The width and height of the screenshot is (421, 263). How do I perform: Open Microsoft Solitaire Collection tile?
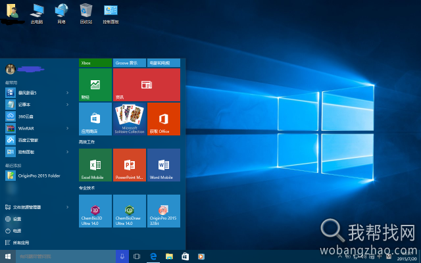(x=130, y=119)
